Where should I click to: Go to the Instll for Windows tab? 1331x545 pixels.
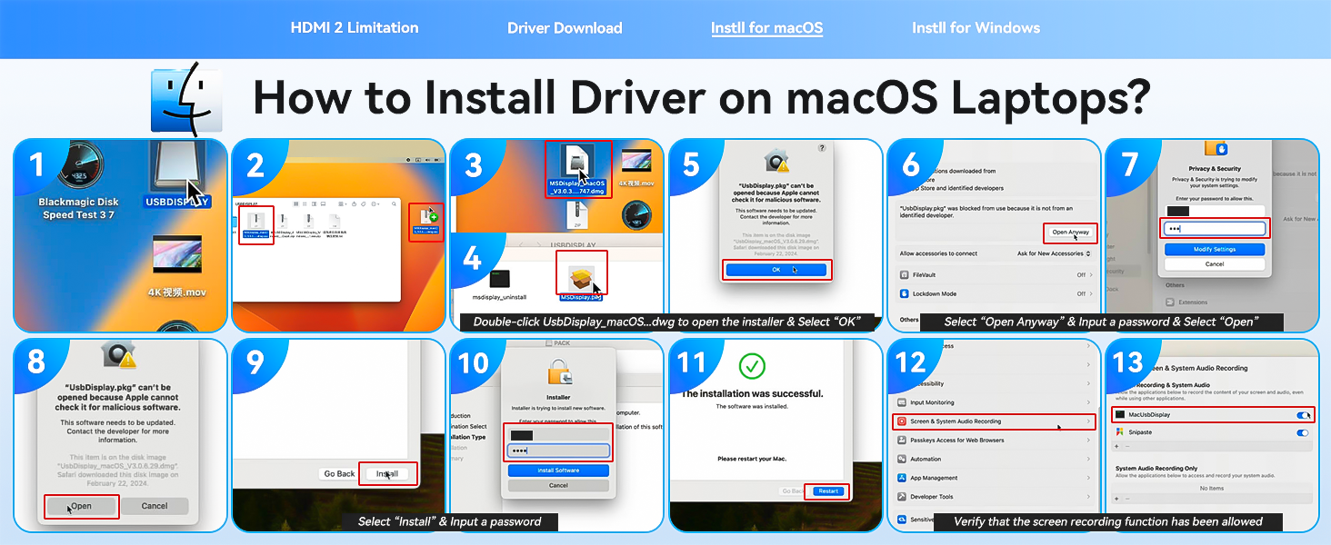(976, 28)
